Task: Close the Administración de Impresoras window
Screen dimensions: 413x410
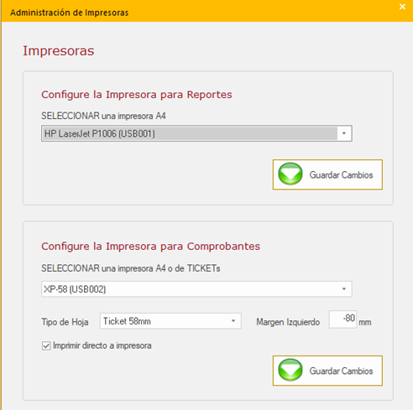Action: click(402, 7)
